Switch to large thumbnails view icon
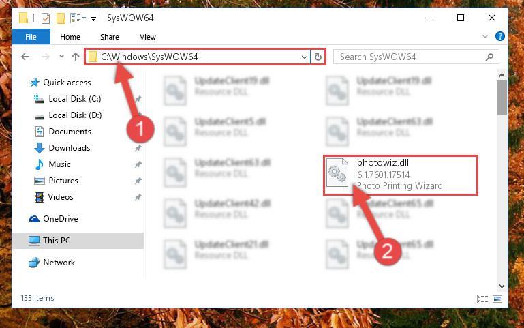Screen dimensions: 524x328 (497, 299)
